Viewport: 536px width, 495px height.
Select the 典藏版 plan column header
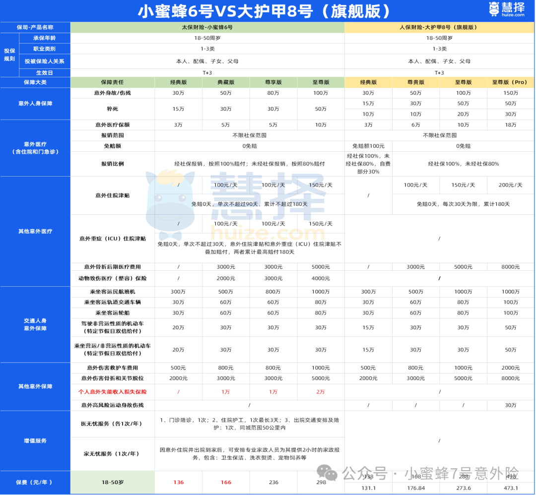(x=226, y=82)
